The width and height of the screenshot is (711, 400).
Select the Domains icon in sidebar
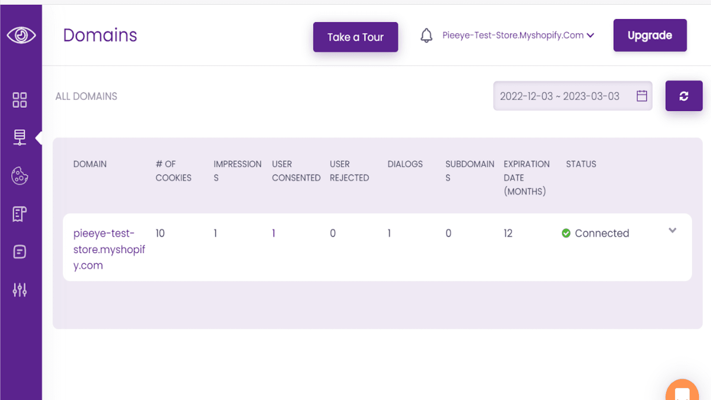(20, 137)
